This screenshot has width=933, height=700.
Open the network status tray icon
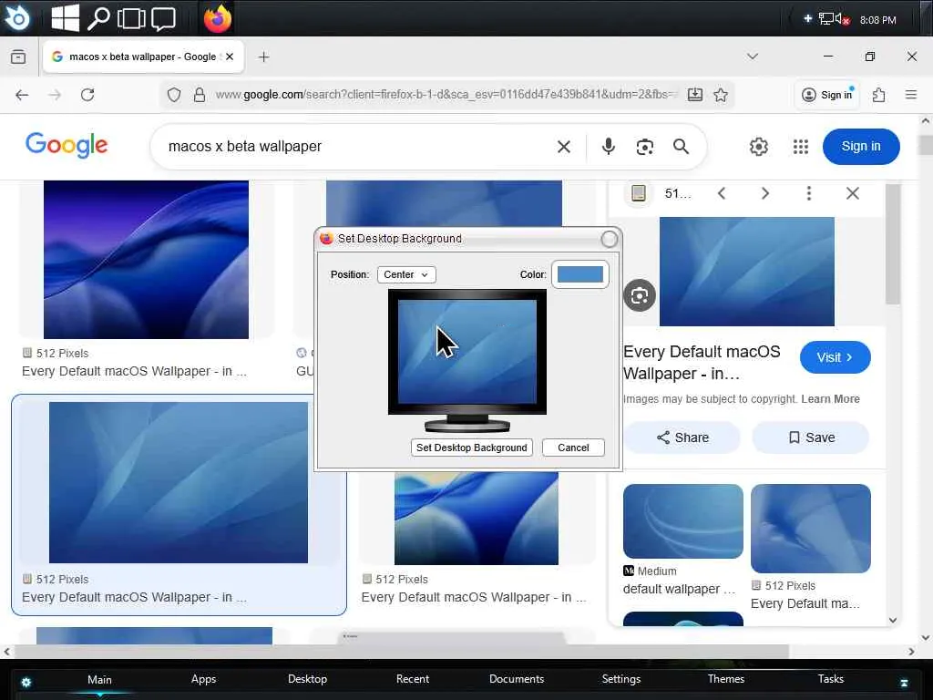827,19
